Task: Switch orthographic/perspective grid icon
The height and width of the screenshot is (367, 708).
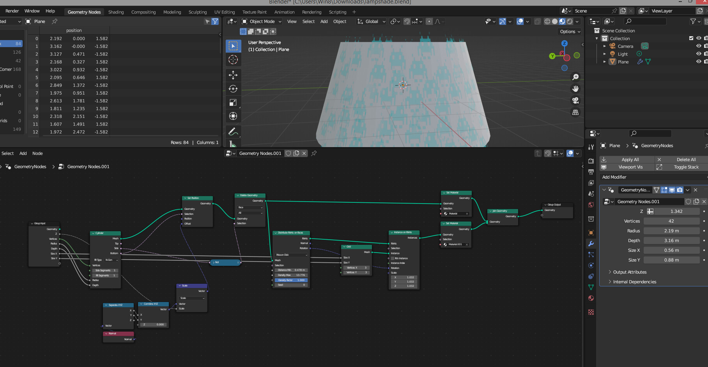Action: coord(575,112)
